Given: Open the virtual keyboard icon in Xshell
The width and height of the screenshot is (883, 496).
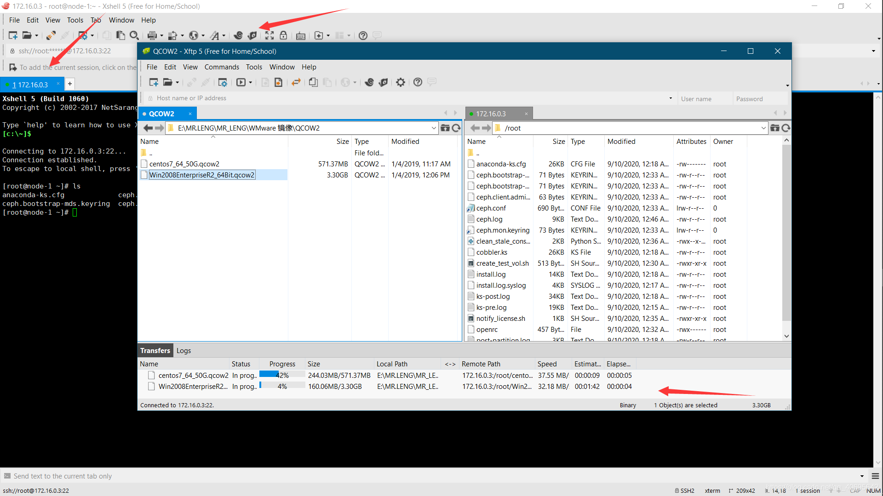Looking at the screenshot, I should pos(301,35).
